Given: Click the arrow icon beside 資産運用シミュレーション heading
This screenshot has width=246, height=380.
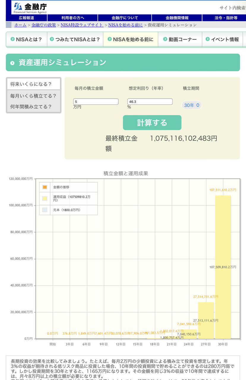Looking at the screenshot, I should [12, 63].
